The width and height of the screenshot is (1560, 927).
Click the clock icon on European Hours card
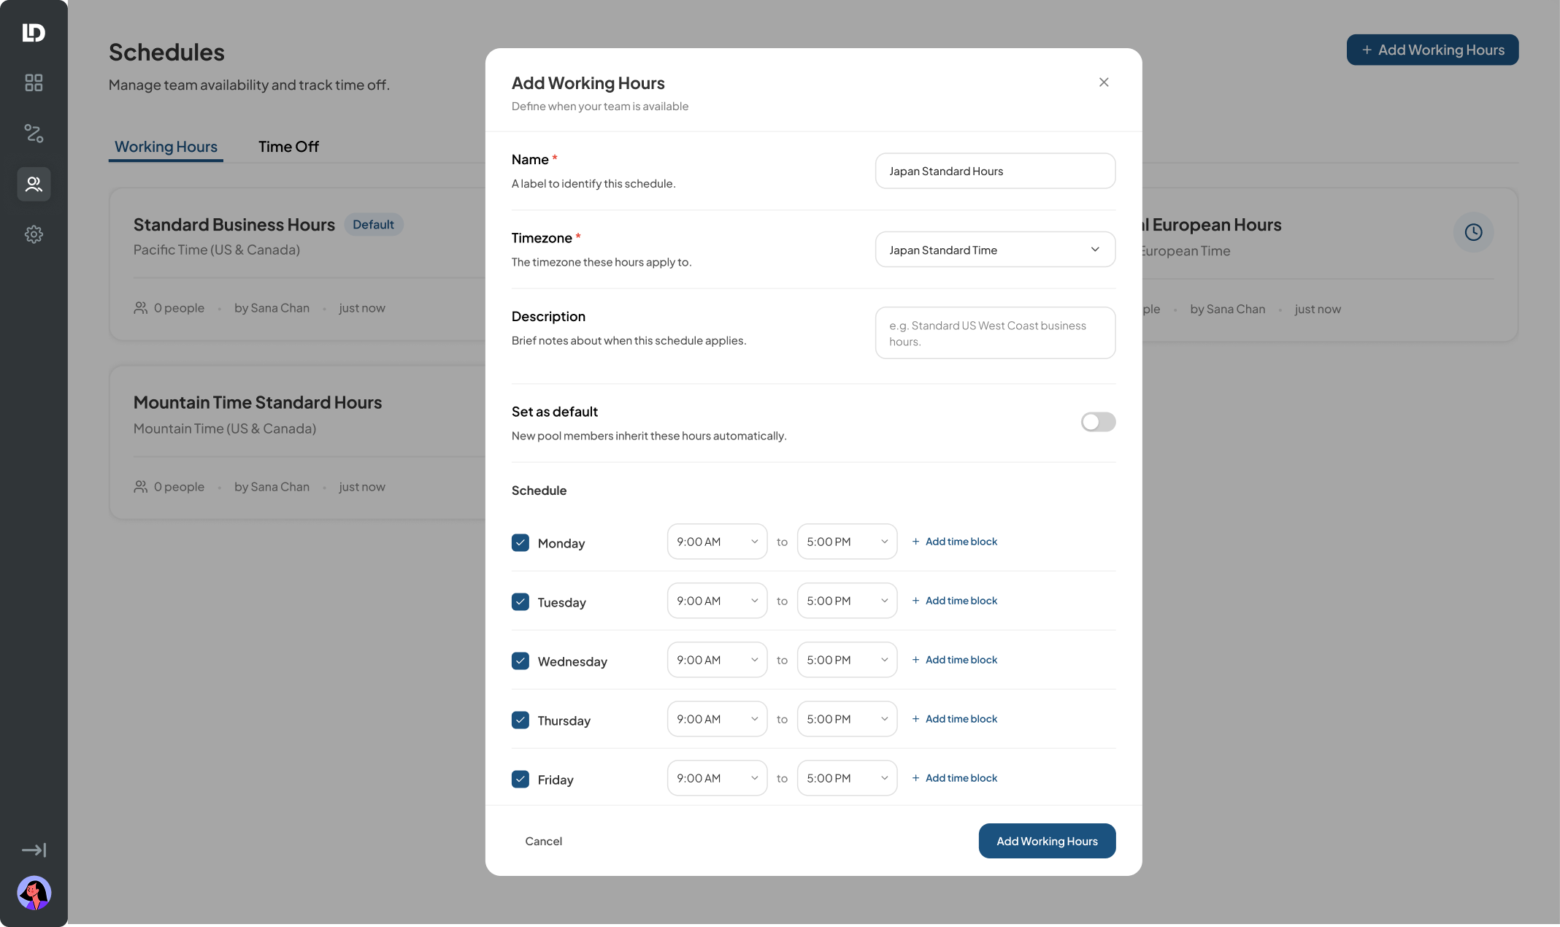[1473, 232]
